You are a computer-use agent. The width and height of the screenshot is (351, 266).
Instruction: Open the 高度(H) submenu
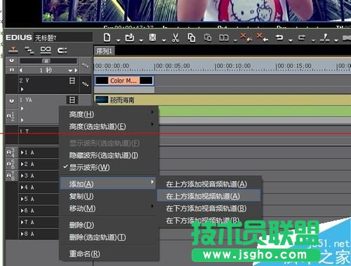(x=109, y=114)
